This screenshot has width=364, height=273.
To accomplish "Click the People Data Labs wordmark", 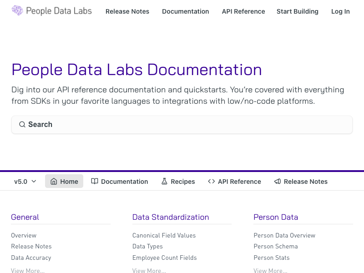I will (x=59, y=11).
